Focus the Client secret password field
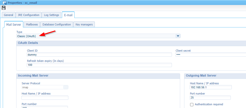This screenshot has height=108, width=246. click(210, 55)
